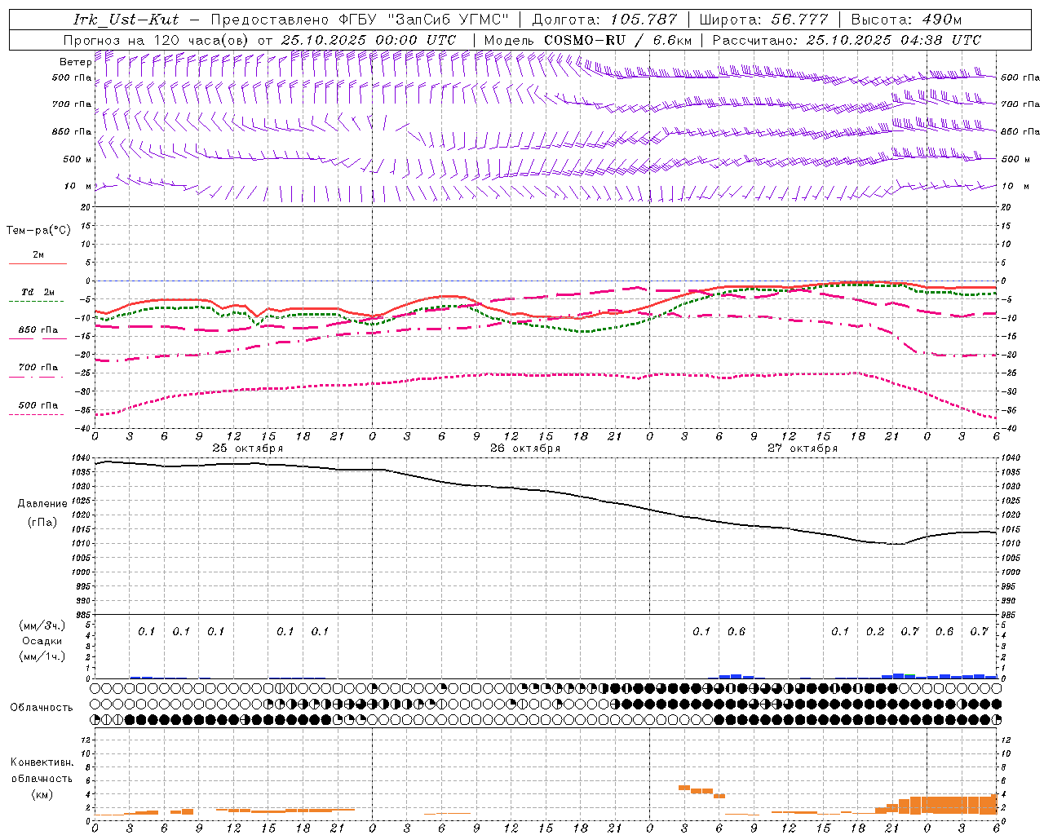Click the Ветер panel label
1044x835 pixels.
point(75,62)
